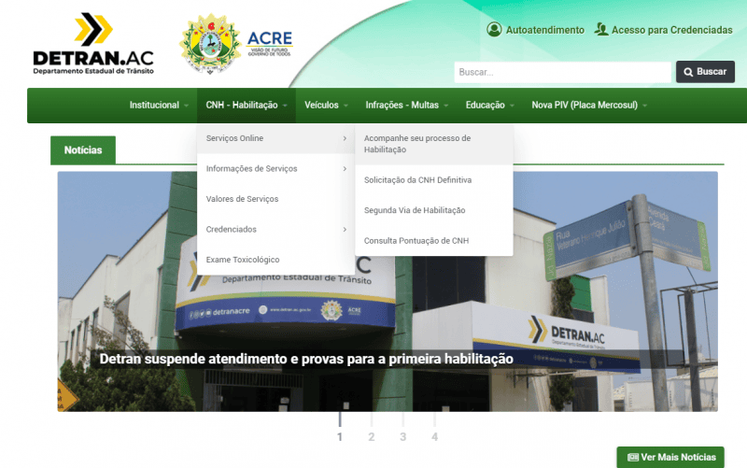Image resolution: width=747 pixels, height=468 pixels.
Task: Choose Exame Toxicológico from menu
Action: [x=242, y=260]
